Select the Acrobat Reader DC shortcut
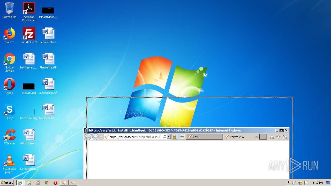 pos(29,12)
